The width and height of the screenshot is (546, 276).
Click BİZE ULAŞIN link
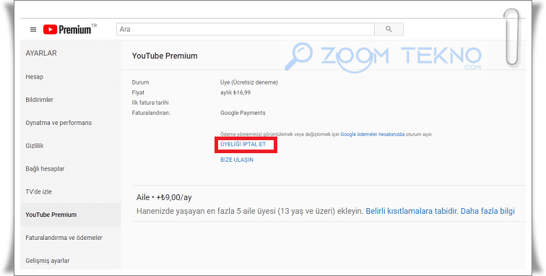(x=237, y=160)
